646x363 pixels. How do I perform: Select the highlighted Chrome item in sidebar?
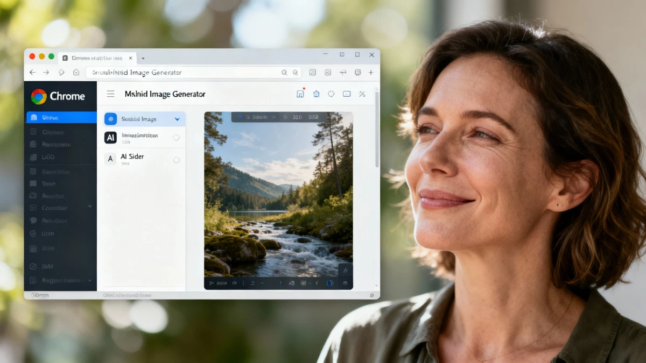tap(60, 117)
